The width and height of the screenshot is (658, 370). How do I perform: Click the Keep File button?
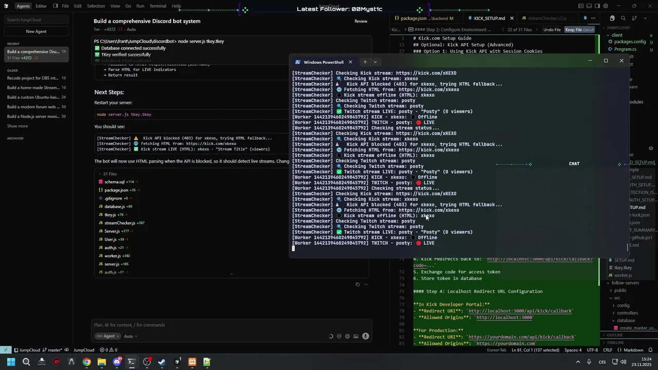(579, 30)
